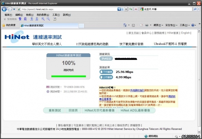The height and width of the screenshot is (139, 202).
Task: Open the 工具(T) menu in menu bar
Action: pos(56,15)
